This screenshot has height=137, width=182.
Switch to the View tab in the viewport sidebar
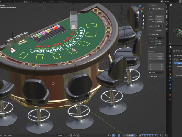(x=167, y=17)
